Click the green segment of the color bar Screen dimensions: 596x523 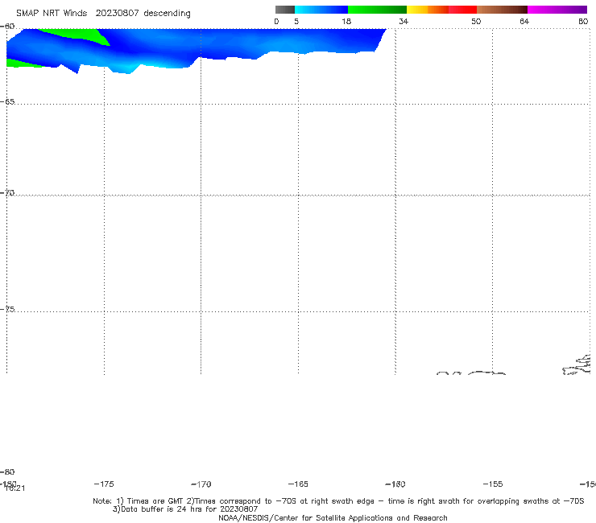377,10
